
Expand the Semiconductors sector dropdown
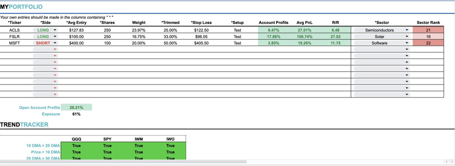(x=382, y=30)
